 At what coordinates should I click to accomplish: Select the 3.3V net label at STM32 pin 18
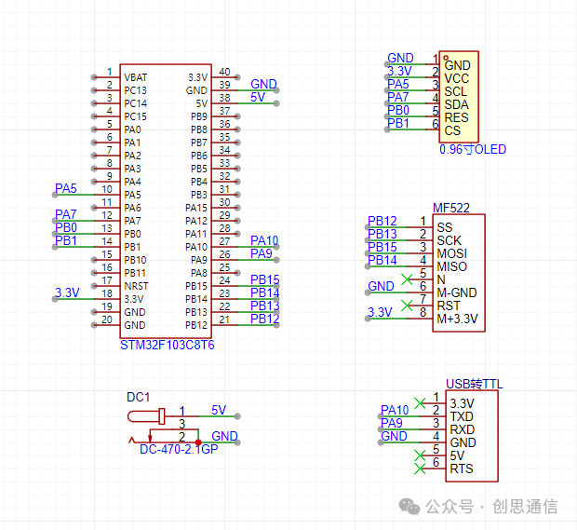coord(67,292)
